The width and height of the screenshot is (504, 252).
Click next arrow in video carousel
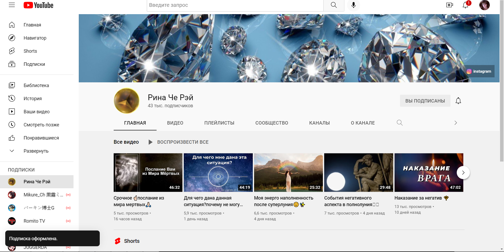(x=463, y=173)
